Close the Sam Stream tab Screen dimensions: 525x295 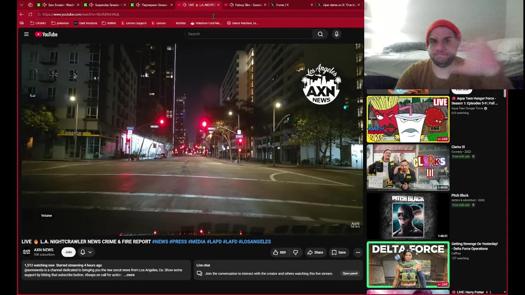(78, 5)
